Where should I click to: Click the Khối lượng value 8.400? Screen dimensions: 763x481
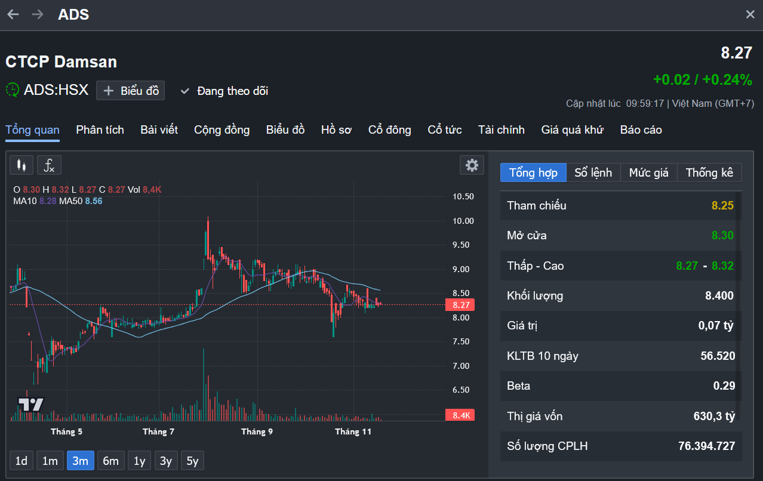719,295
